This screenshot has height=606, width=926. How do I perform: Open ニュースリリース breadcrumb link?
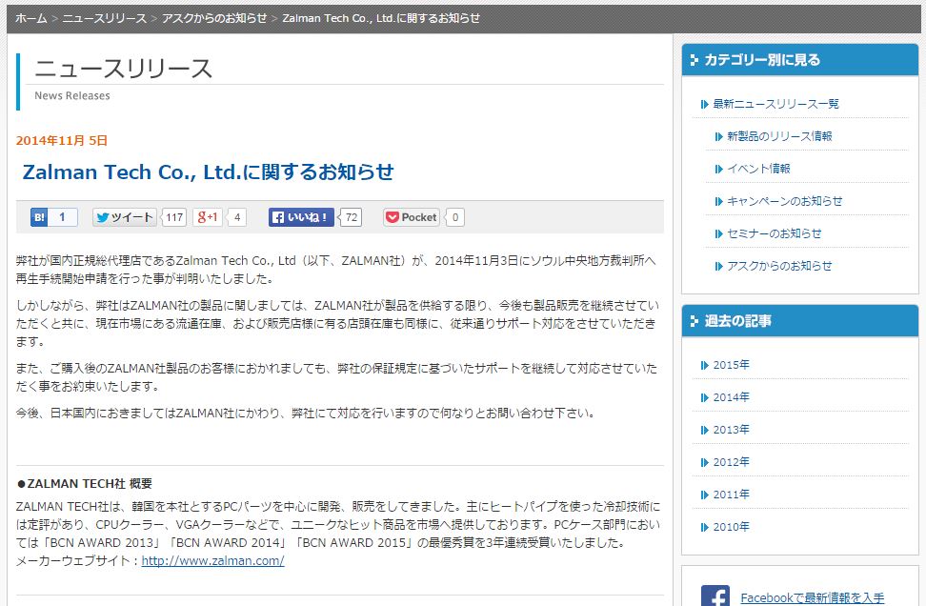click(105, 18)
